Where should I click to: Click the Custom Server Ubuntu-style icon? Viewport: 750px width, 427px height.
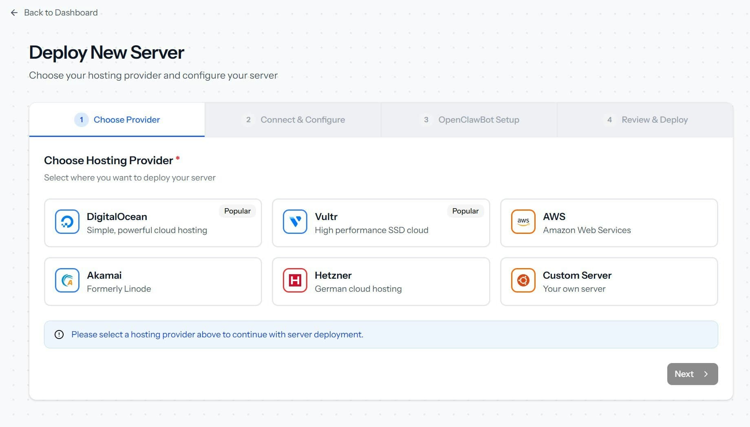[x=523, y=280]
